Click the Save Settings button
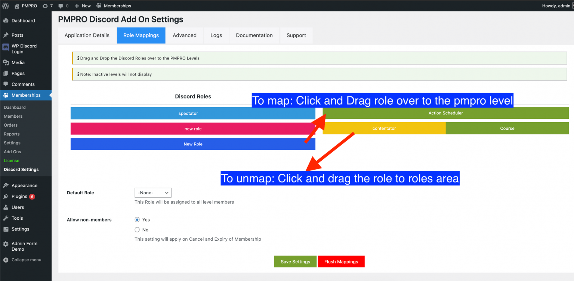This screenshot has width=574, height=281. click(x=295, y=261)
